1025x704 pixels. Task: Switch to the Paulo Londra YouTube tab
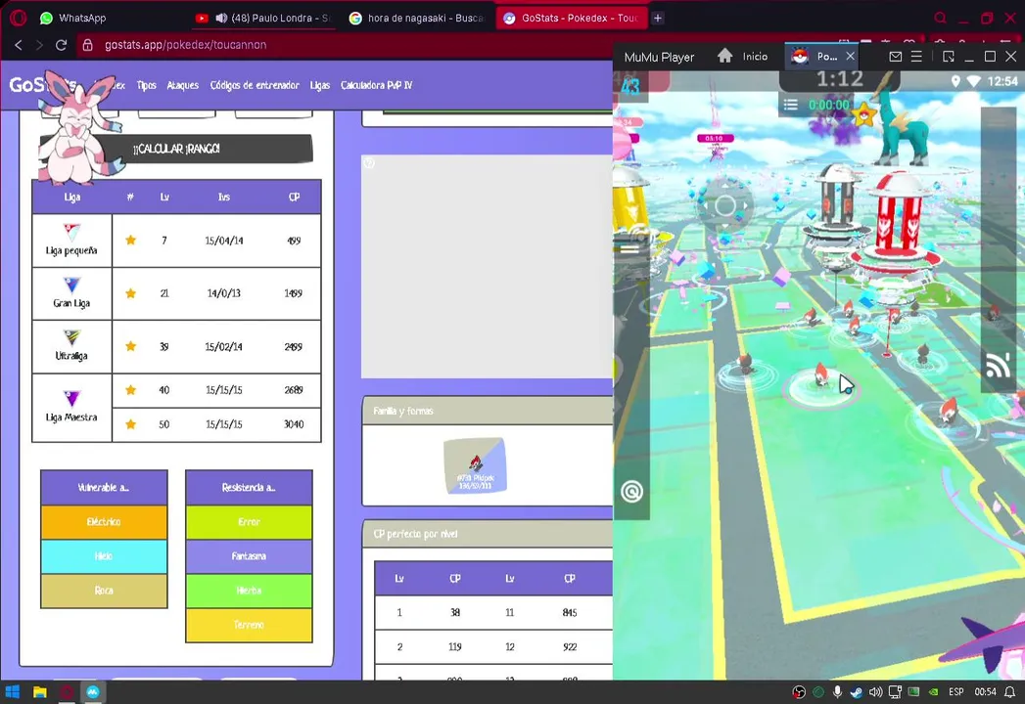[264, 19]
